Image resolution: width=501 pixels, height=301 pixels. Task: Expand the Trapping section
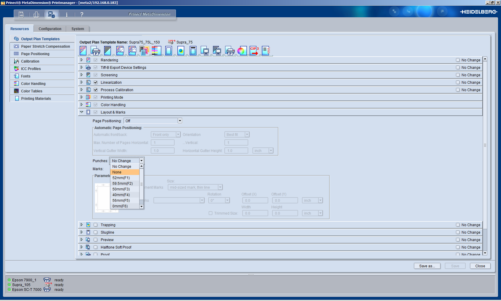(x=81, y=225)
